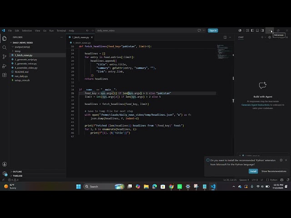Open the Help menu
The width and height of the screenshot is (291, 218).
71,30
